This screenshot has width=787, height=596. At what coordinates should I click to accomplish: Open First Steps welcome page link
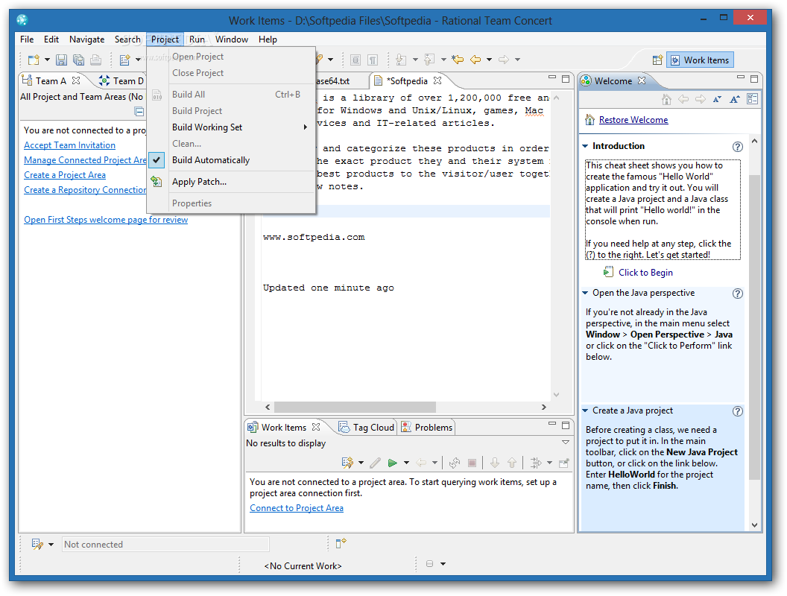[x=106, y=220]
